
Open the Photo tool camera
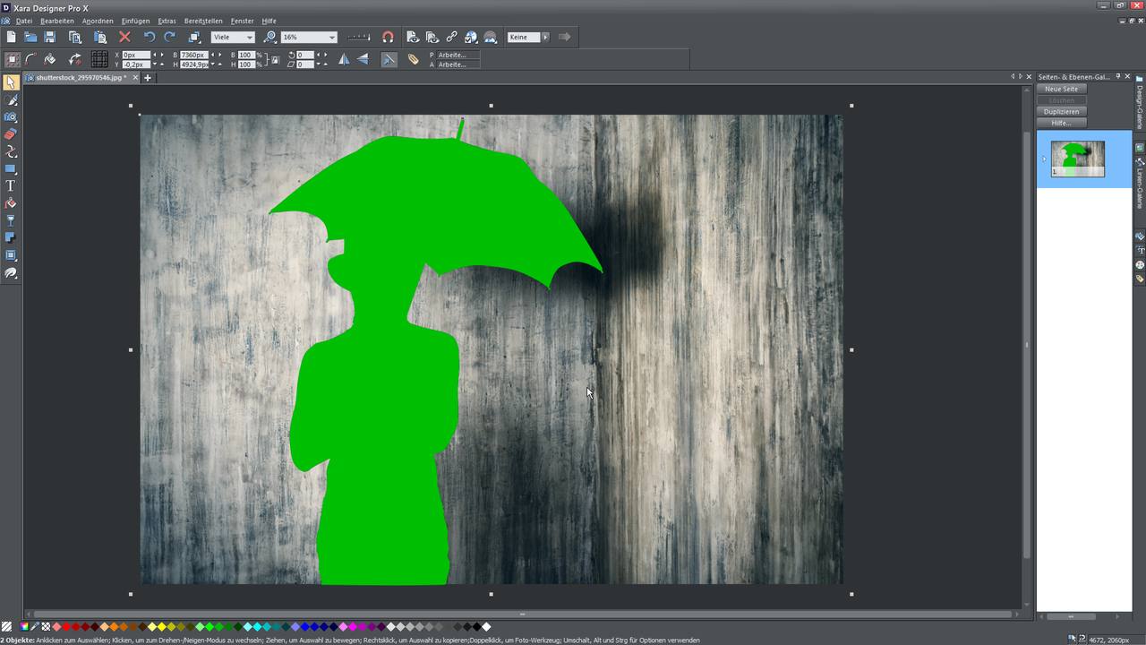11,117
